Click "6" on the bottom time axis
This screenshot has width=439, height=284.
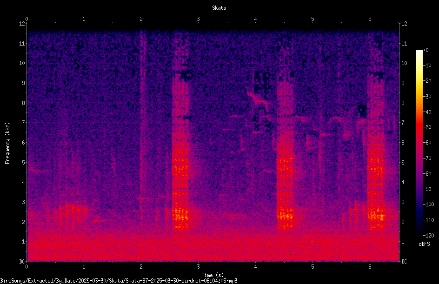pos(370,267)
